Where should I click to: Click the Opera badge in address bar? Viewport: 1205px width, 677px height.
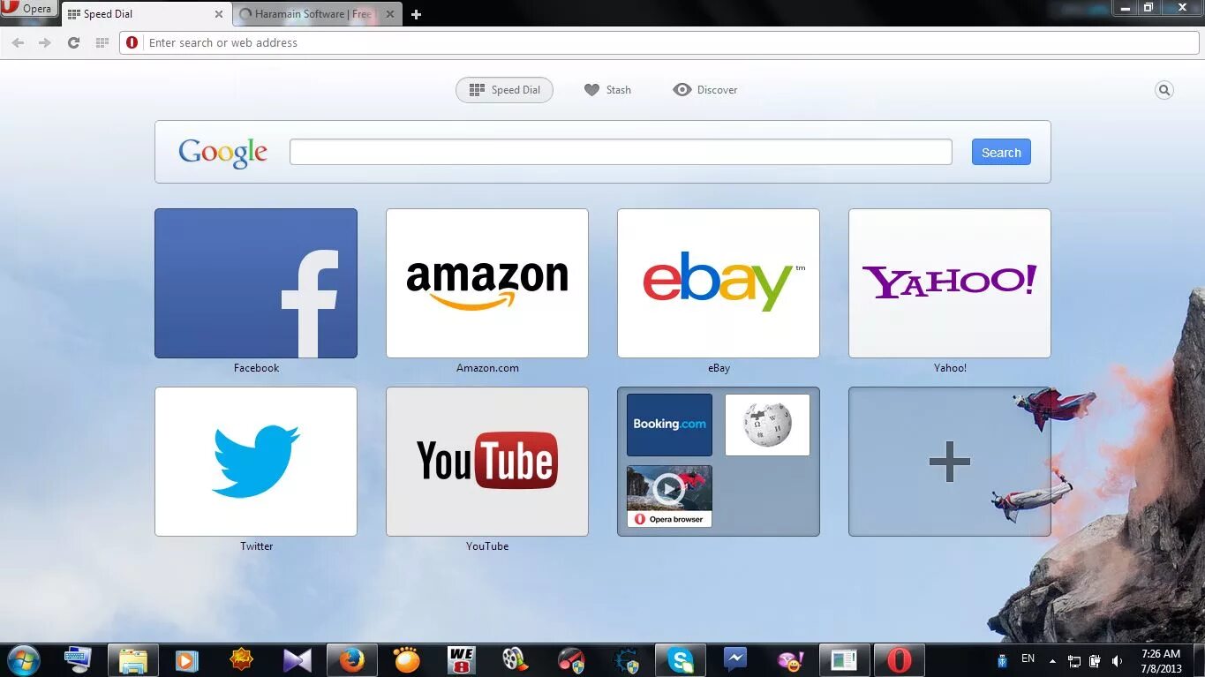click(x=132, y=42)
